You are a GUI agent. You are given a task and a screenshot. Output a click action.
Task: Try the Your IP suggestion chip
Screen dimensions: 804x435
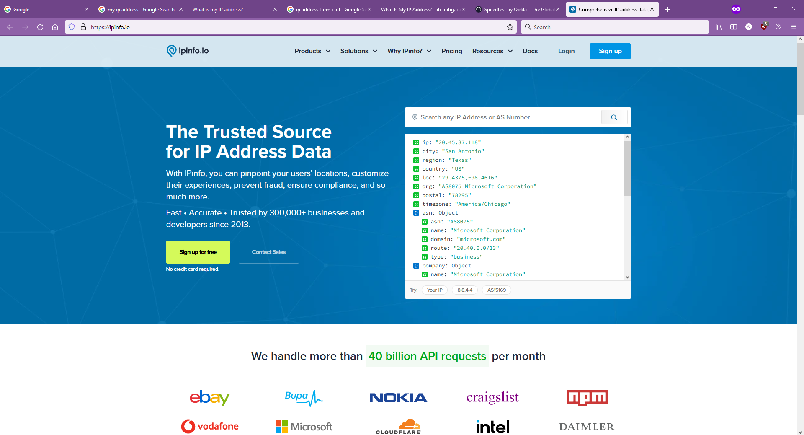point(435,290)
